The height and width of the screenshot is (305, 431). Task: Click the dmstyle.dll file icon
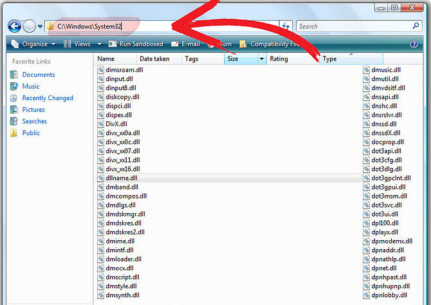[x=100, y=286]
